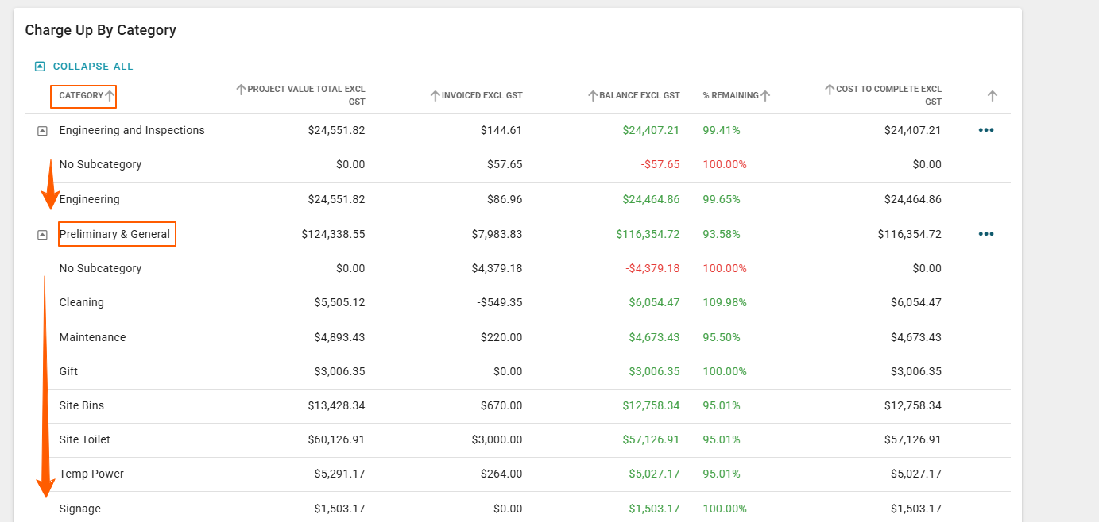This screenshot has width=1099, height=522.
Task: Click Site Toilet cost to complete $57,126.91
Action: coord(912,439)
